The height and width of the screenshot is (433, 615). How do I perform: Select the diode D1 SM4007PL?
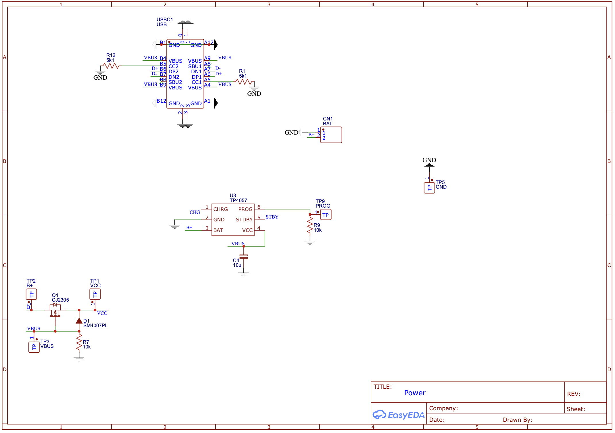(79, 321)
